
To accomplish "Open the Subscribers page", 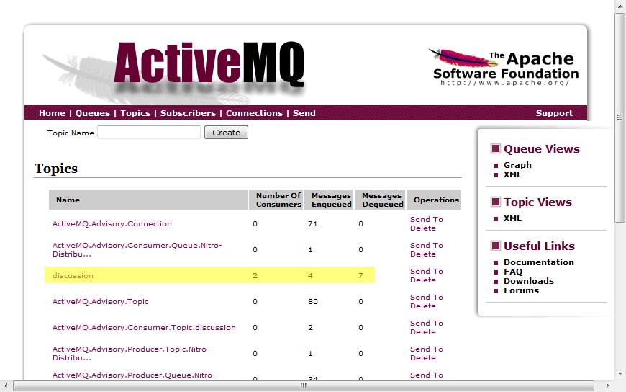I will click(188, 113).
